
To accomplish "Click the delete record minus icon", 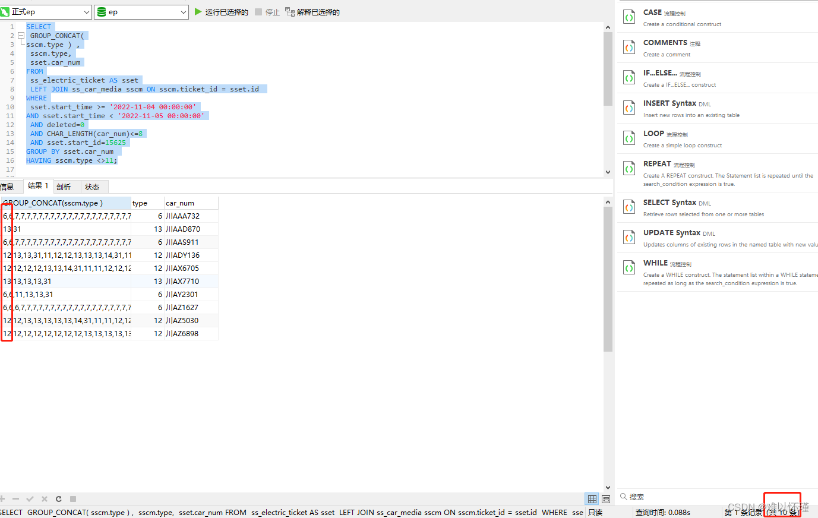I will 15,499.
